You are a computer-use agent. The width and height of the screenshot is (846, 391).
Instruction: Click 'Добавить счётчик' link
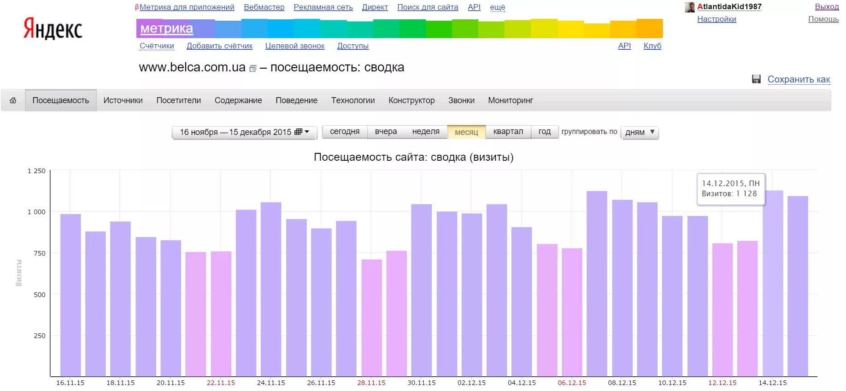pyautogui.click(x=219, y=46)
